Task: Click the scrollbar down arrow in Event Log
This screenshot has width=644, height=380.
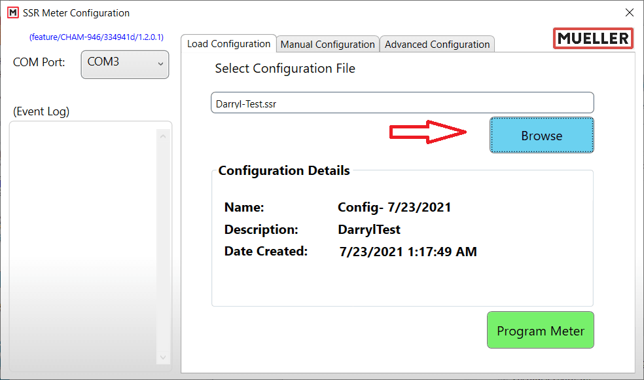Action: click(162, 358)
